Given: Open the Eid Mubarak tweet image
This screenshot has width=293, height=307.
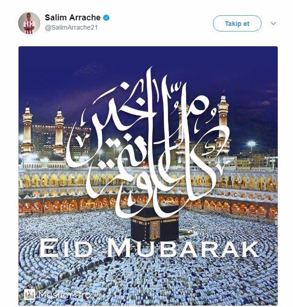Looking at the screenshot, I should point(148,176).
